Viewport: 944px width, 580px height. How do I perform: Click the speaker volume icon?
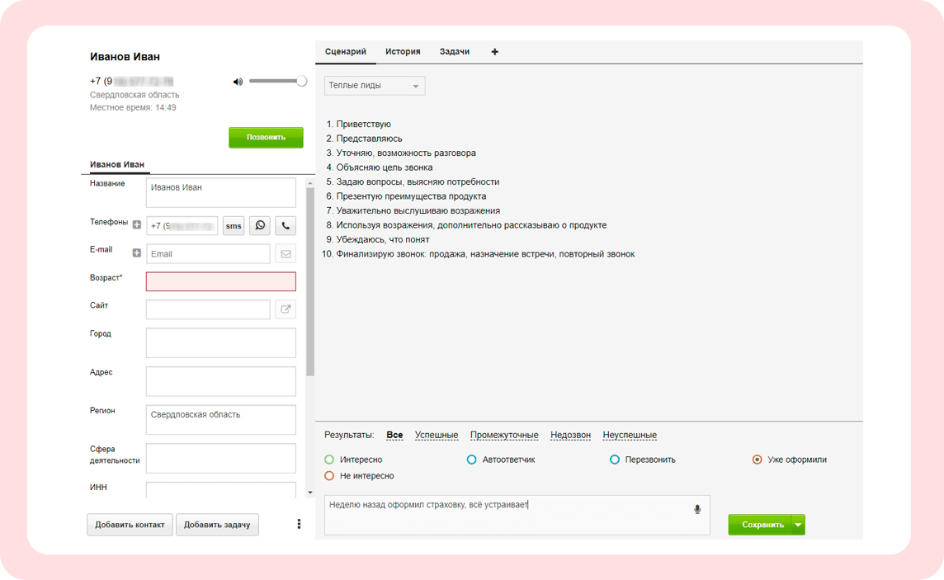pyautogui.click(x=238, y=82)
